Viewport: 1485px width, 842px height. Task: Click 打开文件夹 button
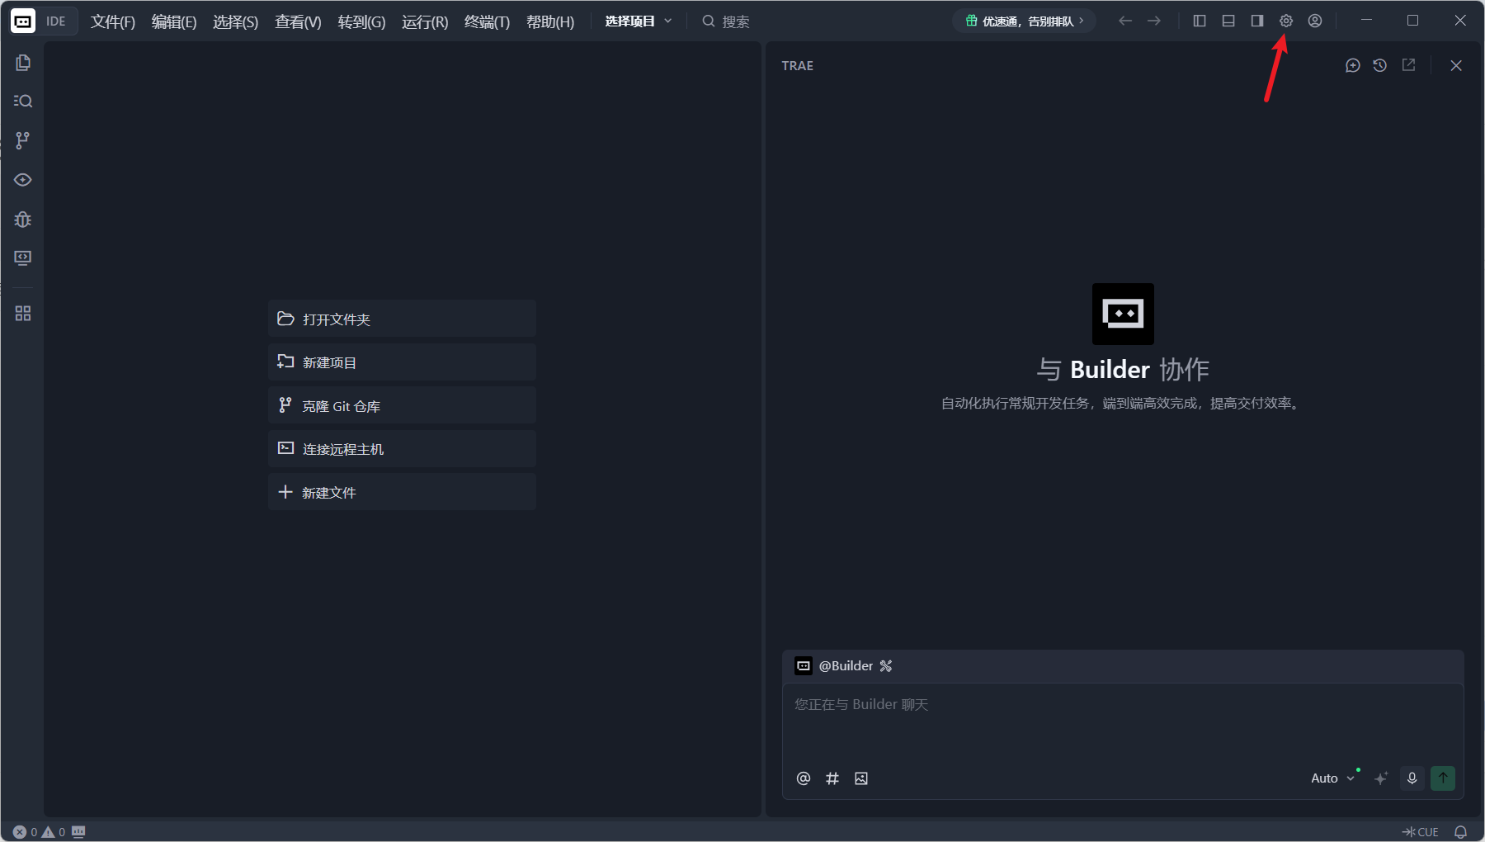[402, 319]
